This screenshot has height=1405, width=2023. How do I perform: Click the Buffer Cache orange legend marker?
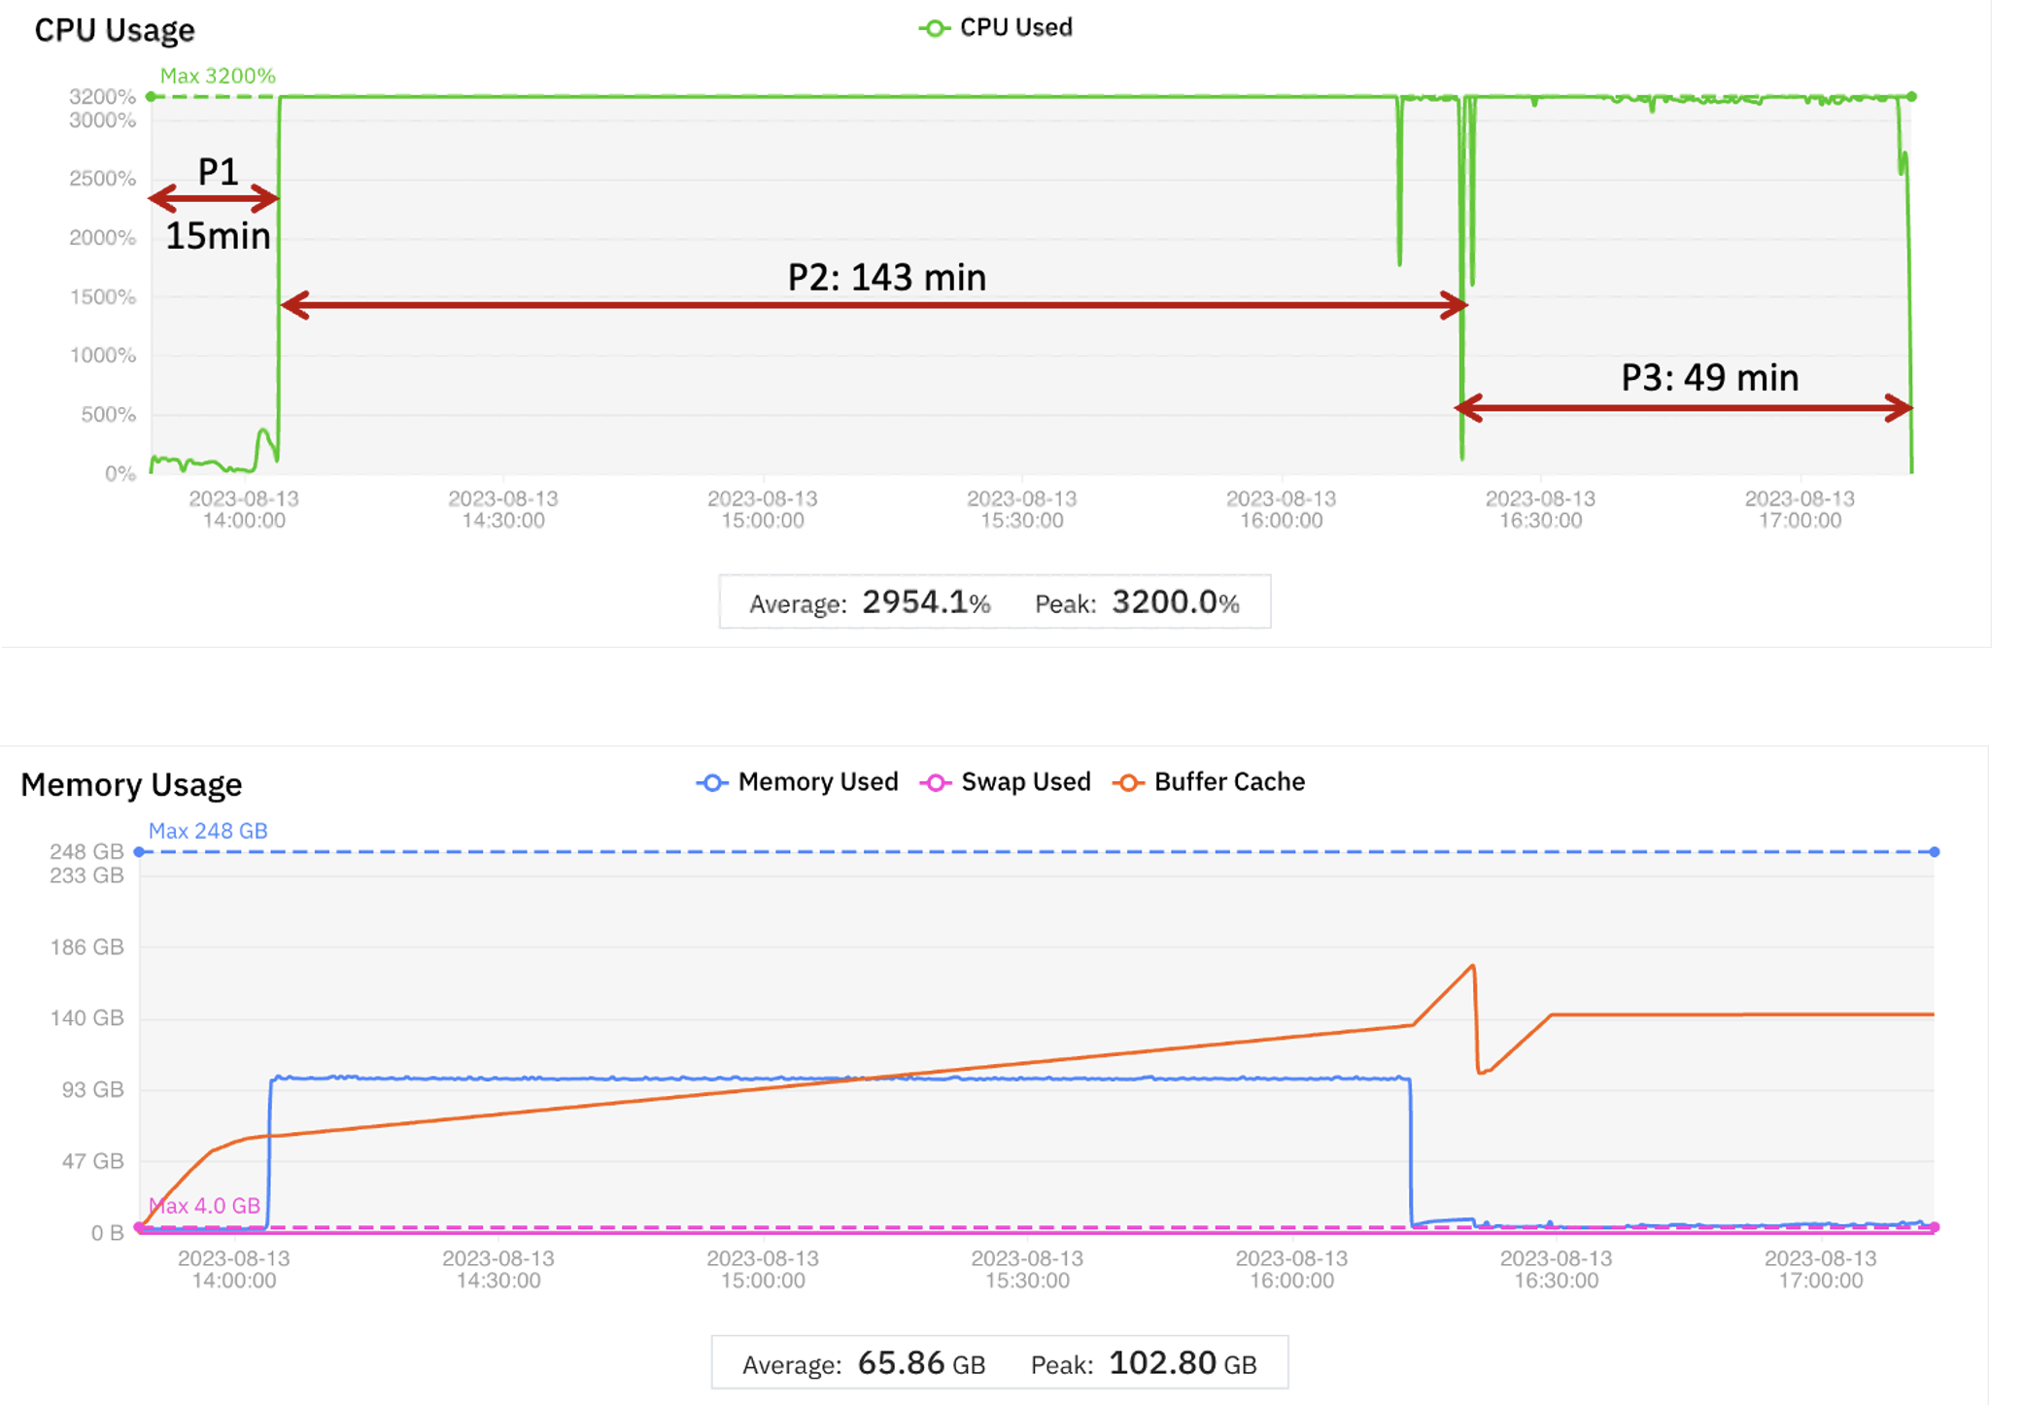[x=1128, y=783]
